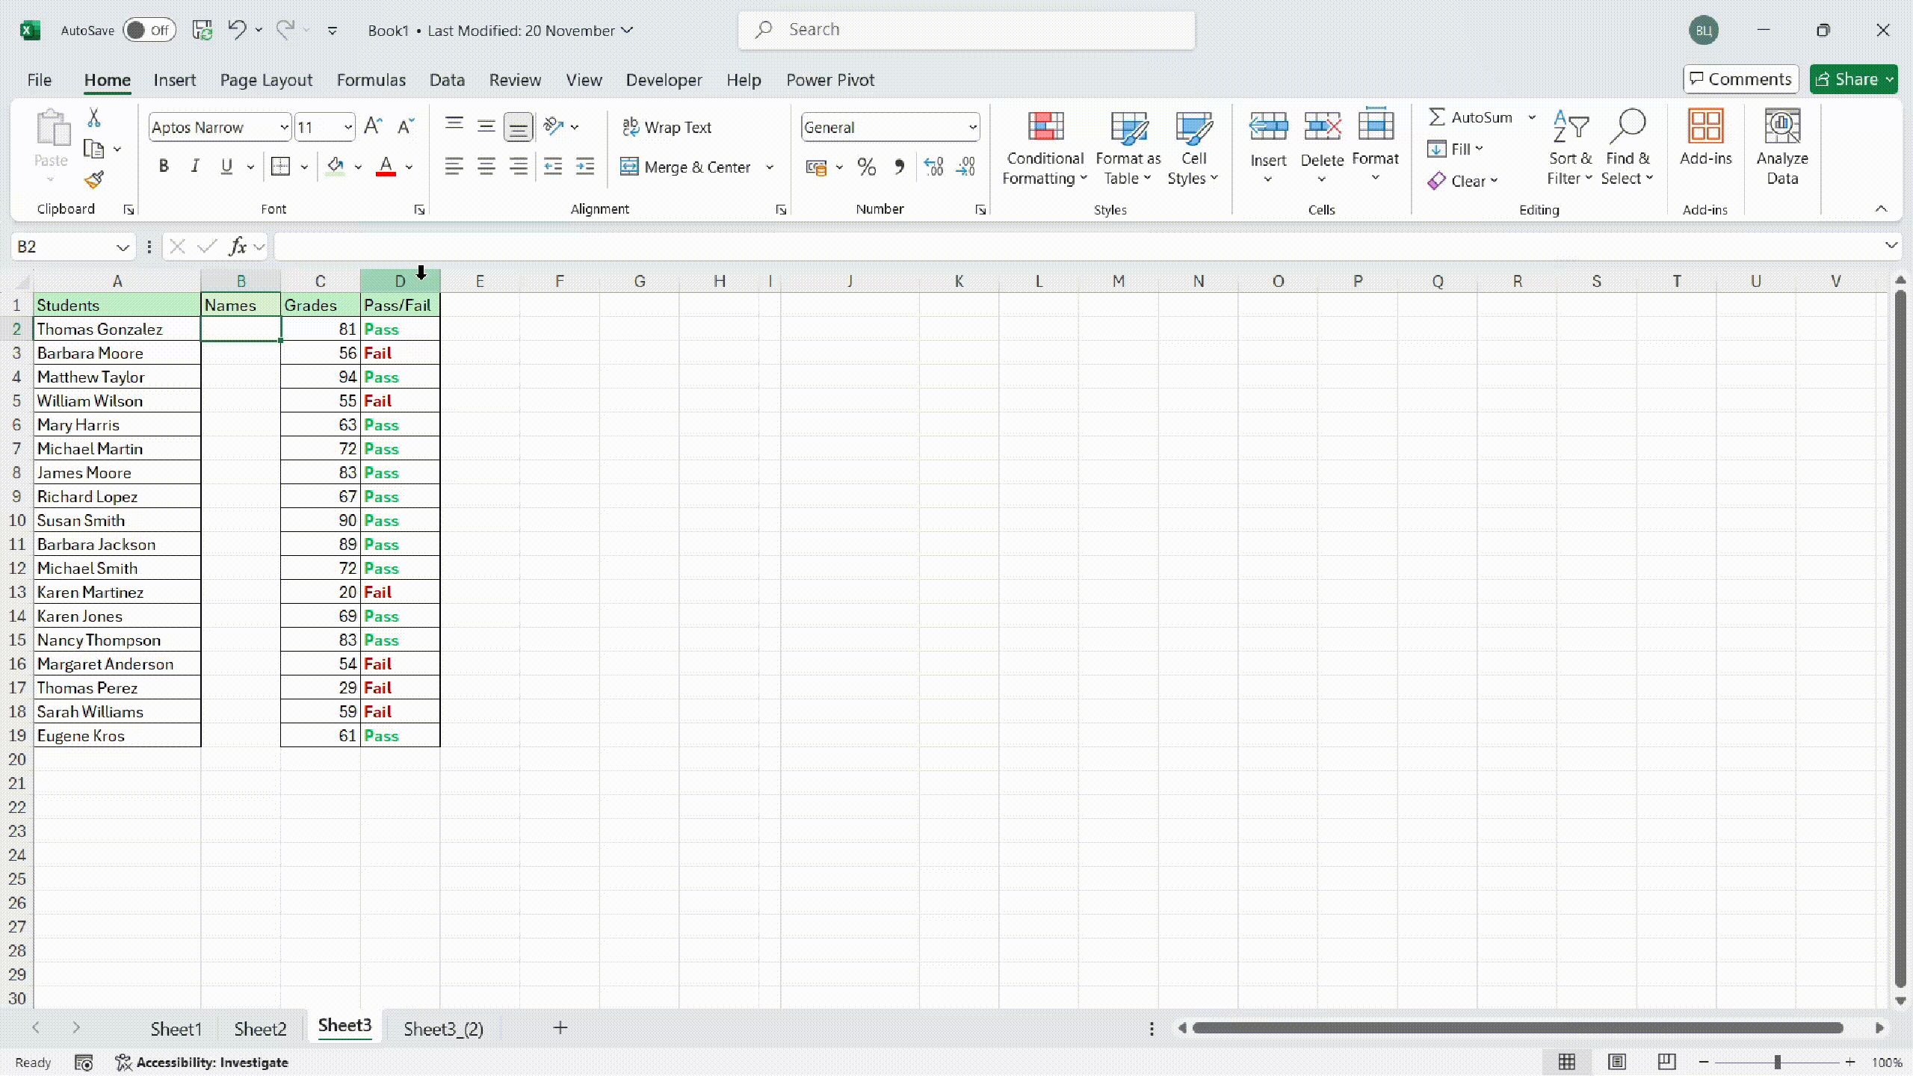Click the Comments button
The height and width of the screenshot is (1076, 1913).
pos(1740,79)
